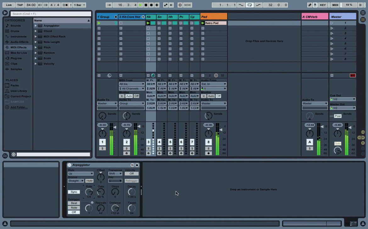Turn off the Arpeggiator device activator

click(x=69, y=165)
